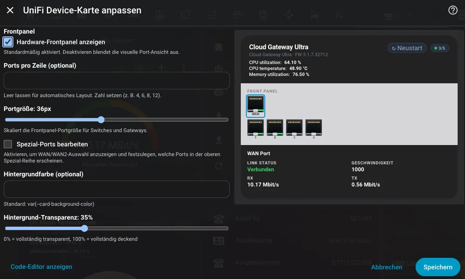Click the TX 0.56 Mbit/s value
This screenshot has height=279, width=465.
click(x=366, y=185)
